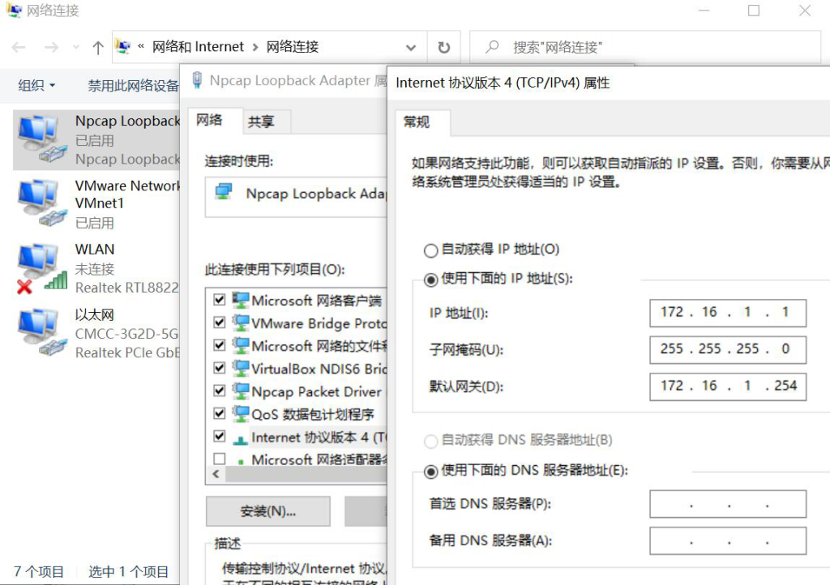Viewport: 830px width, 585px height.
Task: Refresh the Network Connections window
Action: coord(443,48)
